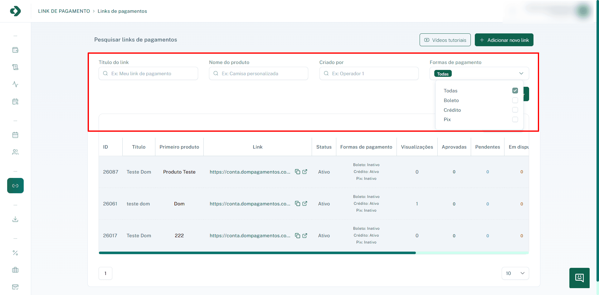Screen dimensions: 599x295
Task: Select the download icon in the sidebar
Action: [15, 219]
